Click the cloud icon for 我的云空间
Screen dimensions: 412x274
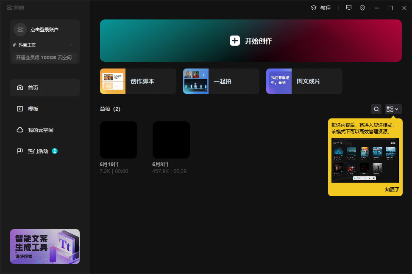[20, 130]
